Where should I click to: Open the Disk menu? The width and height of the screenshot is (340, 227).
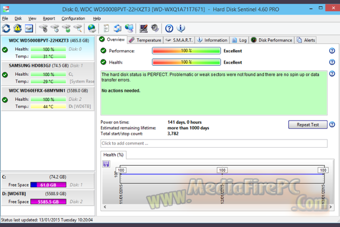tap(18, 18)
